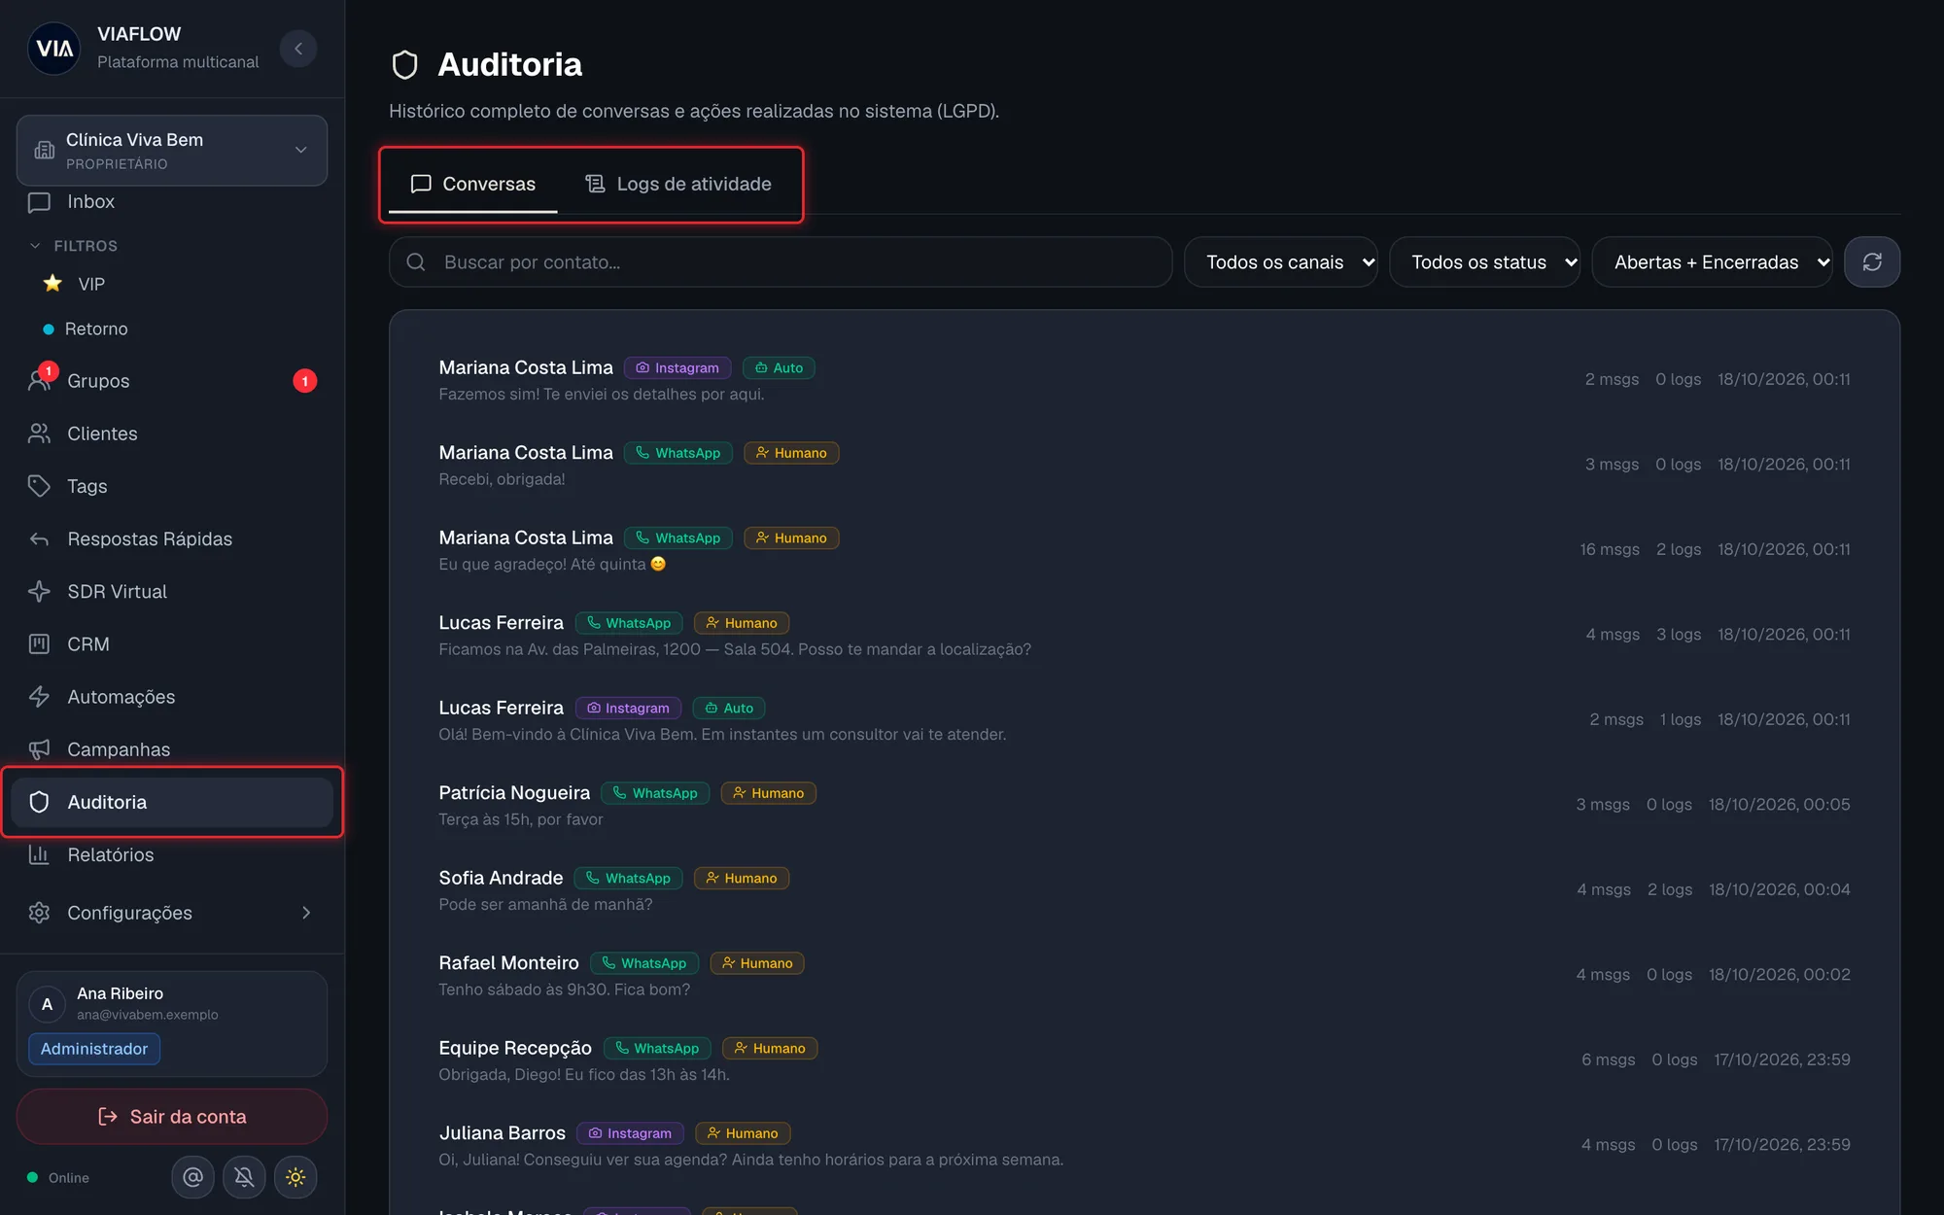Viewport: 1944px width, 1215px height.
Task: Click the Buscar por contato search field
Action: point(781,262)
